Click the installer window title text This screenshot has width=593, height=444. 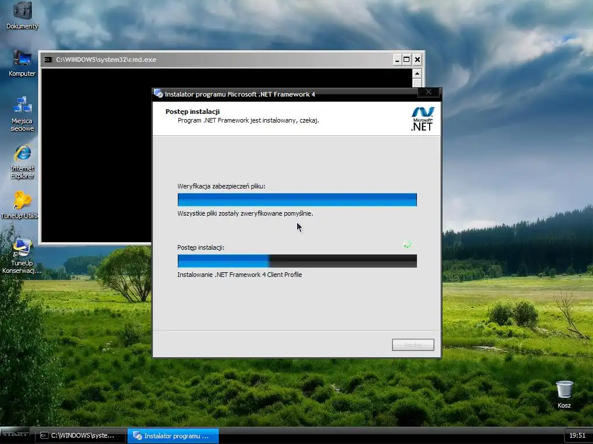click(240, 94)
